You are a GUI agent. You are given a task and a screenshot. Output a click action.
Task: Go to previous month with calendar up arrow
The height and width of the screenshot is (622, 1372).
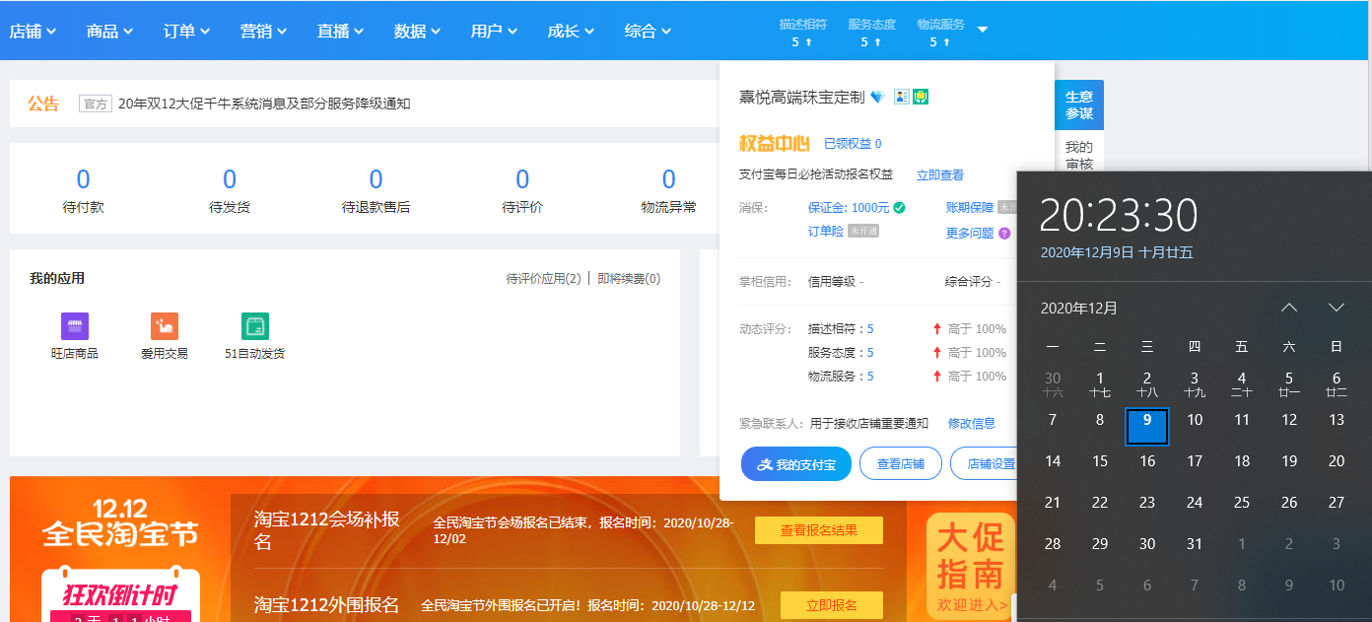(x=1289, y=308)
